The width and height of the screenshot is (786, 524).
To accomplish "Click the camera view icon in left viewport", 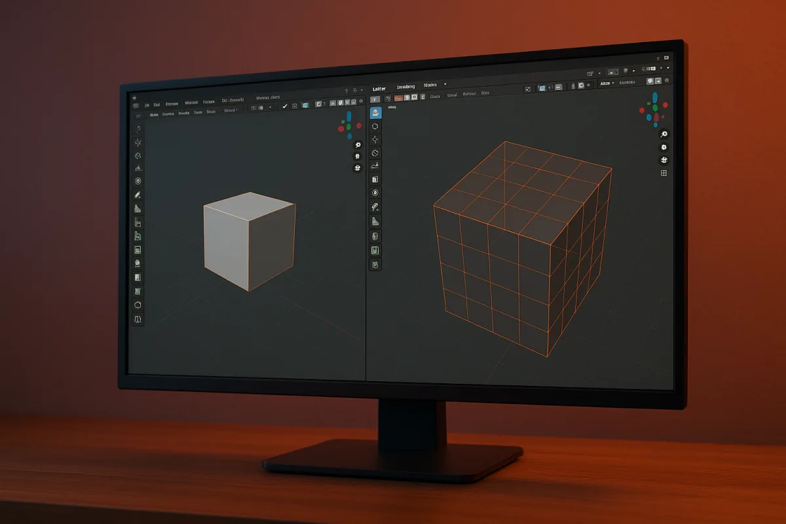I will pyautogui.click(x=358, y=168).
